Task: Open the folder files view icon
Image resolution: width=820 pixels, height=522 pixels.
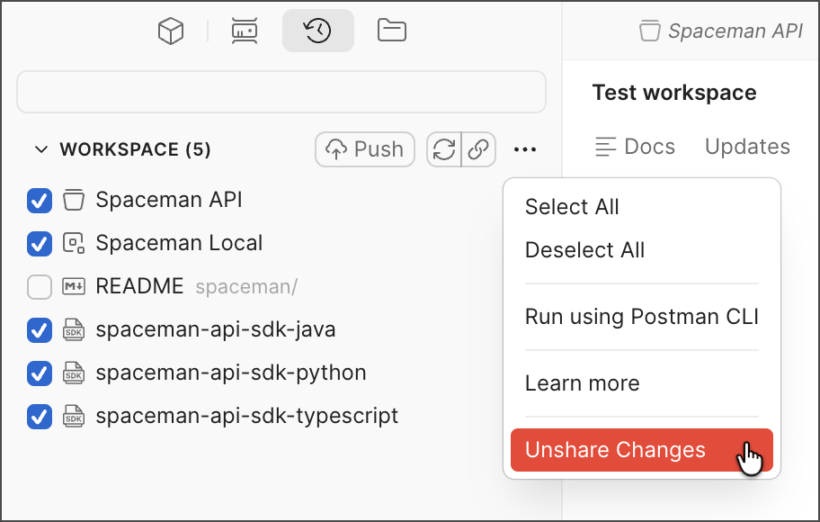Action: click(392, 31)
